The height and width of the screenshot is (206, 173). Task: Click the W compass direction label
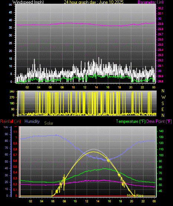(163, 97)
